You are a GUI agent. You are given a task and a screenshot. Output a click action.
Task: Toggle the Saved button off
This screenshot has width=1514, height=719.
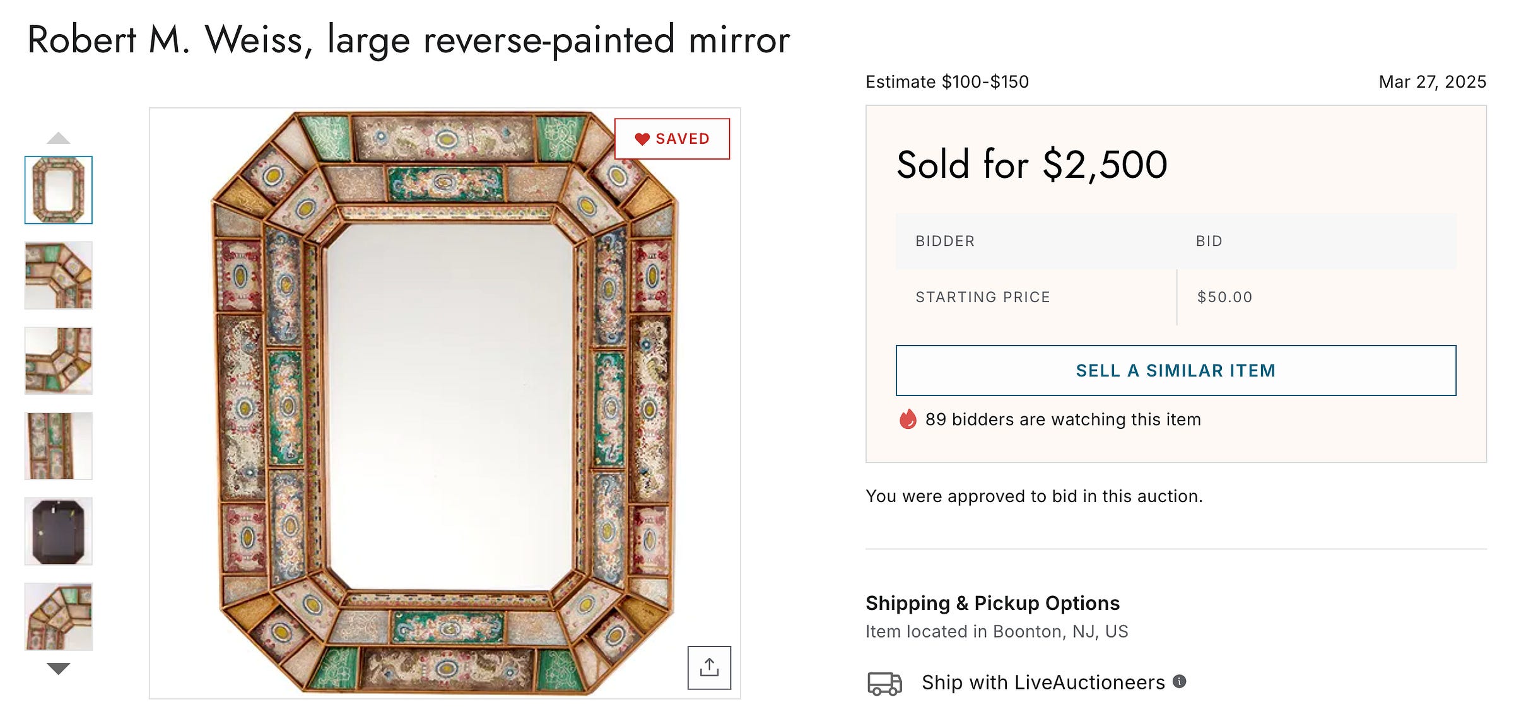click(x=672, y=139)
